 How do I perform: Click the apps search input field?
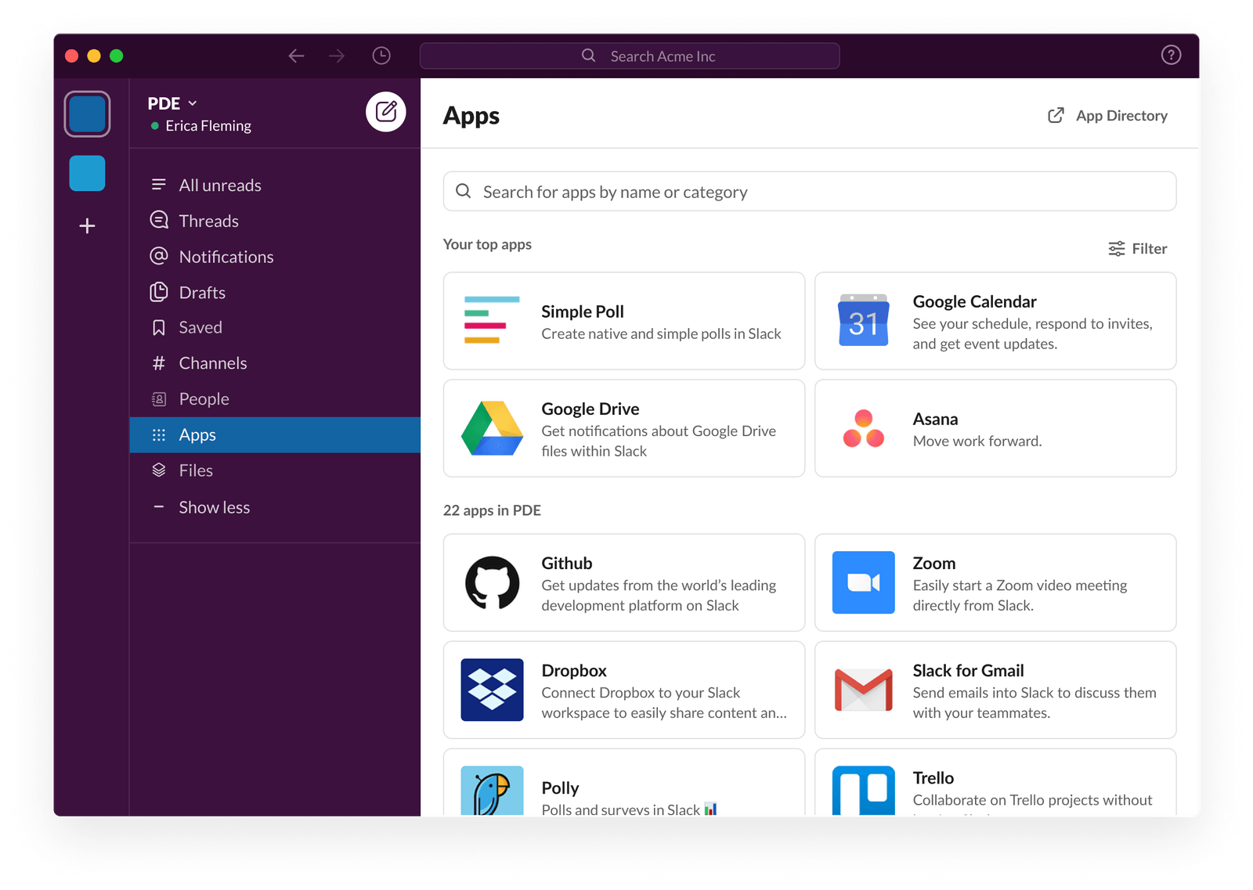point(809,191)
